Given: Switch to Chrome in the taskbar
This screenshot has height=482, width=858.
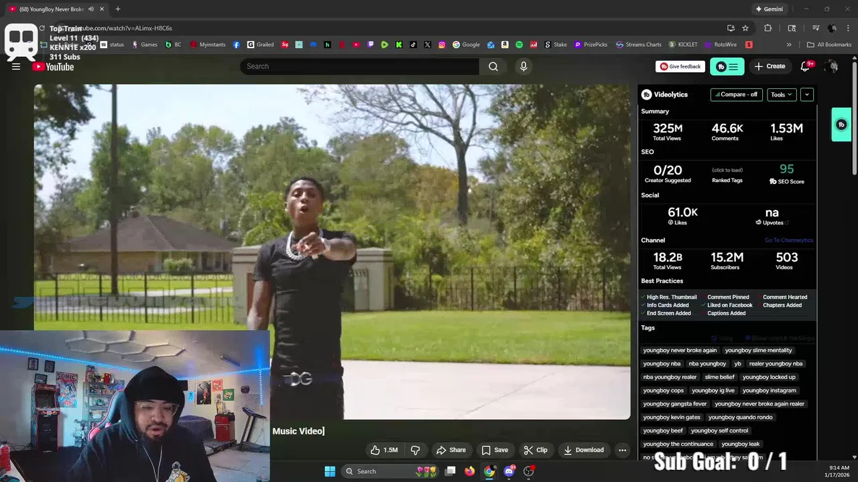Looking at the screenshot, I should pyautogui.click(x=489, y=471).
